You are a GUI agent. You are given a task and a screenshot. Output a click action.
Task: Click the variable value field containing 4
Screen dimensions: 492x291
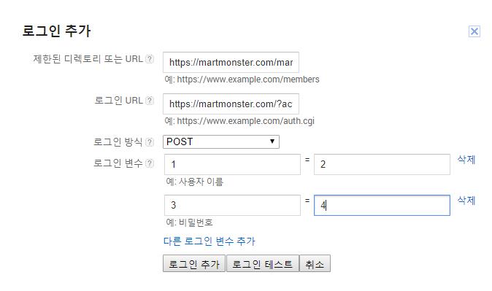(382, 205)
